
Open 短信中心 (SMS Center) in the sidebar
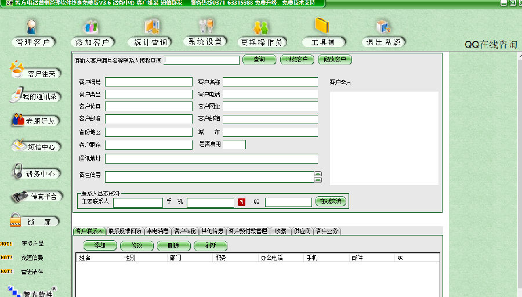coord(35,147)
